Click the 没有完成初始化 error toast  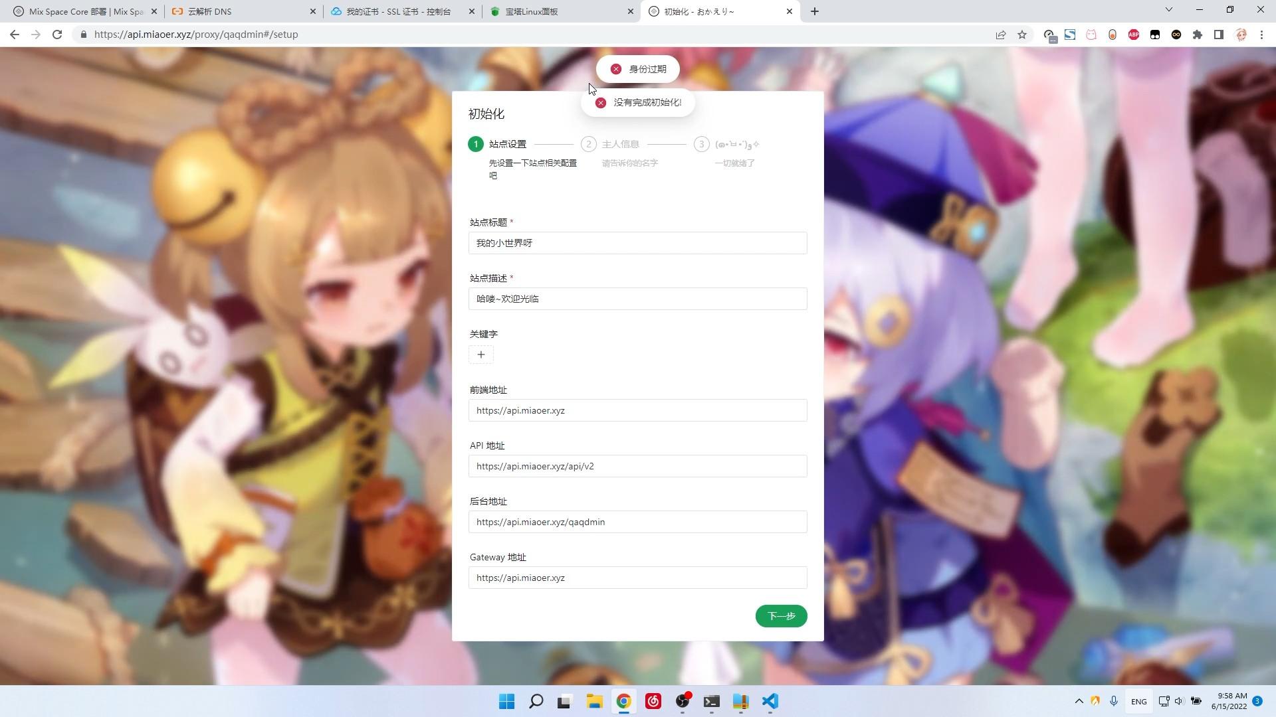tap(638, 102)
